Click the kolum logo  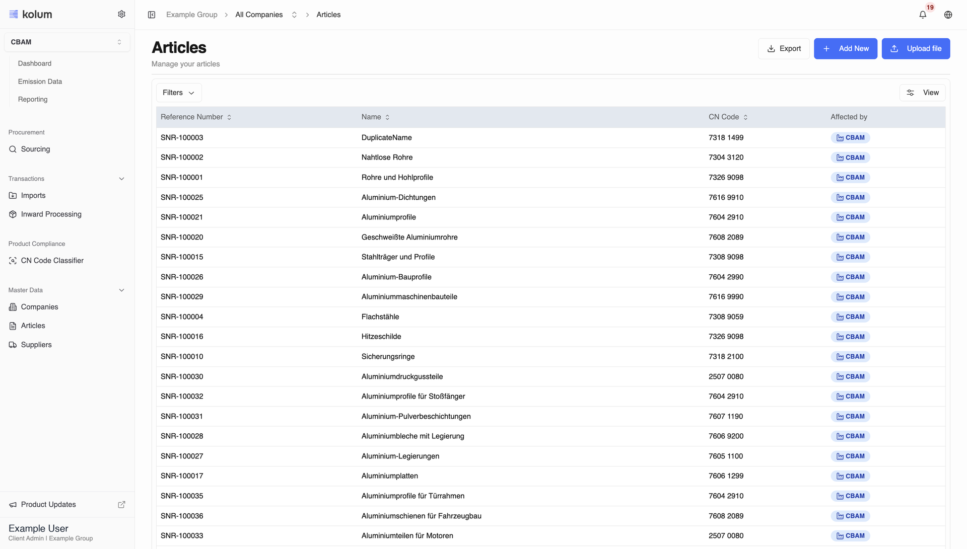pyautogui.click(x=31, y=14)
